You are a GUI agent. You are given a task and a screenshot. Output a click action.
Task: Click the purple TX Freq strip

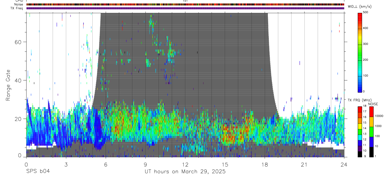pyautogui.click(x=185, y=8)
